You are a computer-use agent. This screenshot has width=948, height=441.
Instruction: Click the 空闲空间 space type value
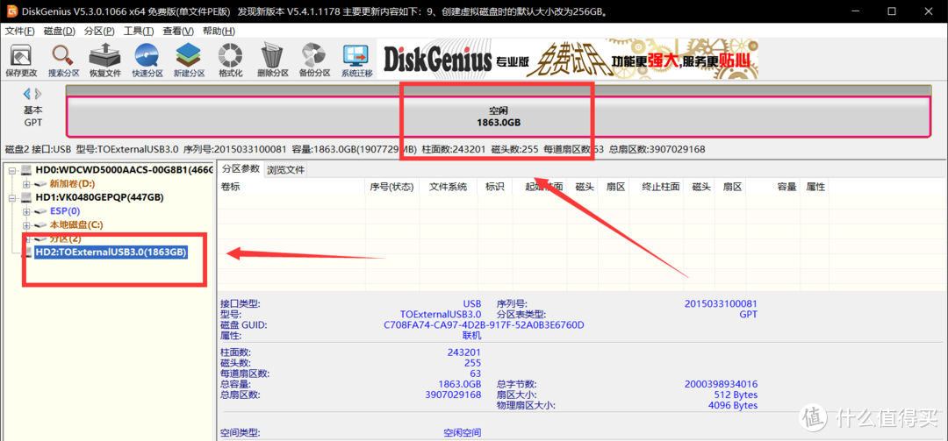pyautogui.click(x=463, y=432)
